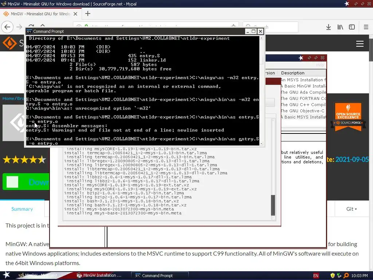Screen dimensions: 373x280
Task: Click the SourceForge flame logo
Action: [9, 43]
